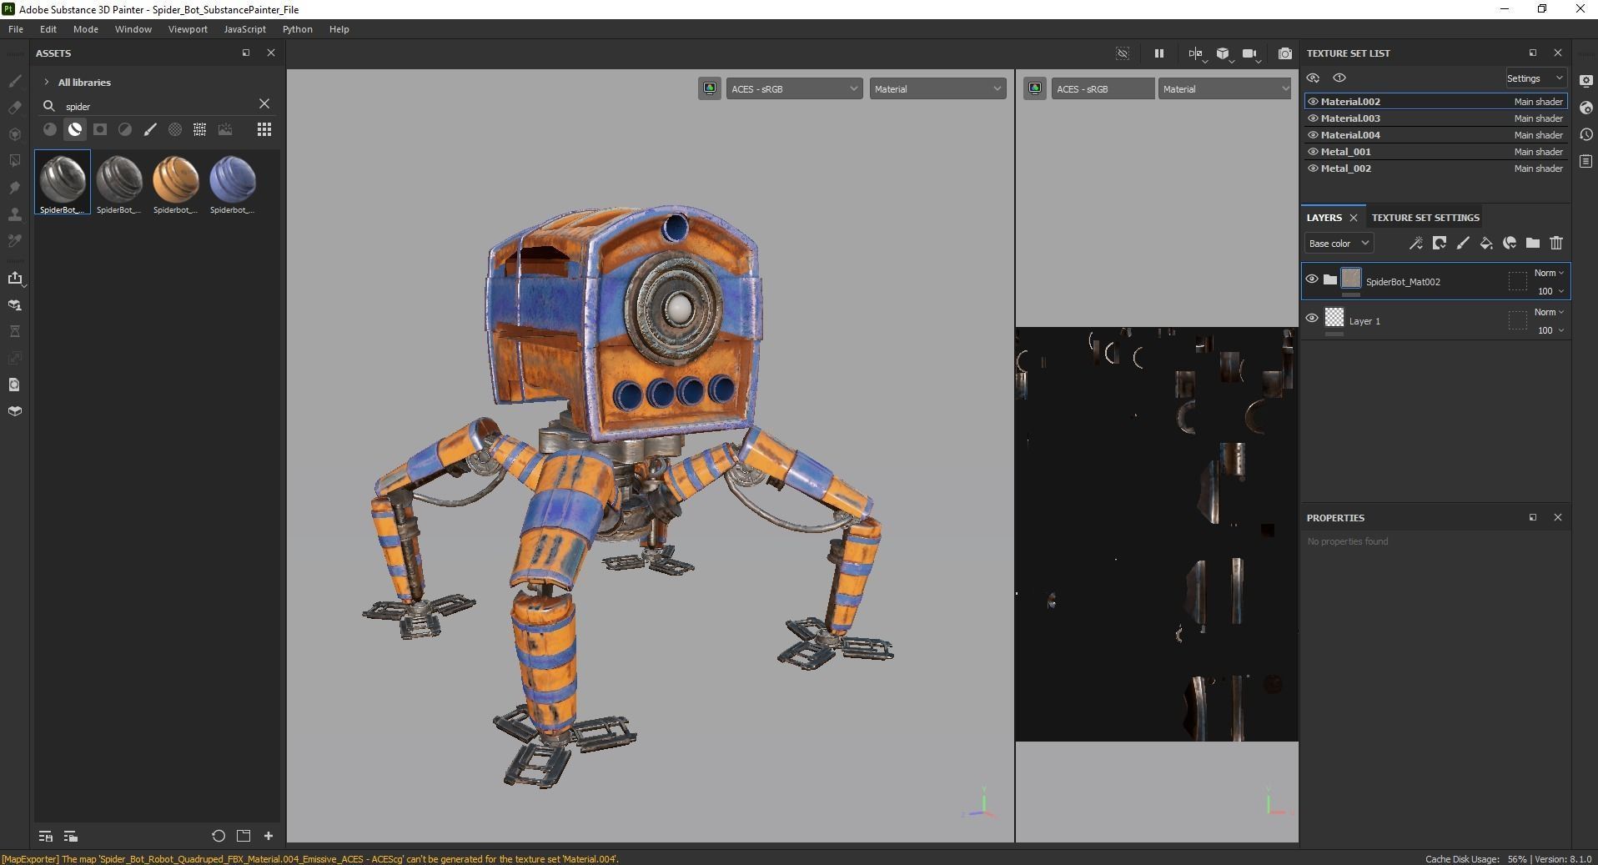Delete the selected layer
Screen dimensions: 1598x865
point(1555,244)
